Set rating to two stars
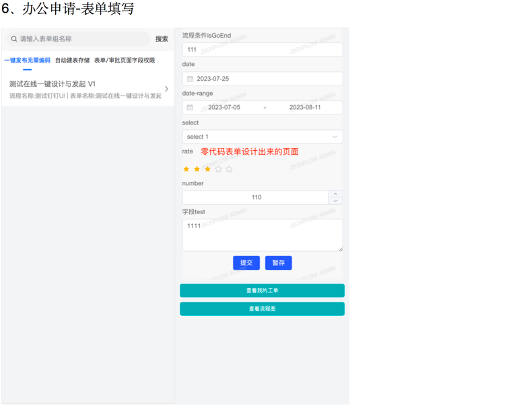This screenshot has height=406, width=519. 197,169
